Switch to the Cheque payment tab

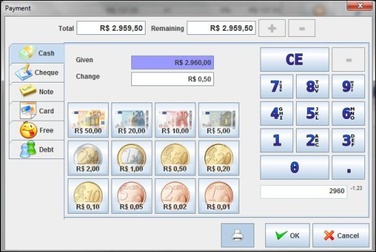(37, 72)
